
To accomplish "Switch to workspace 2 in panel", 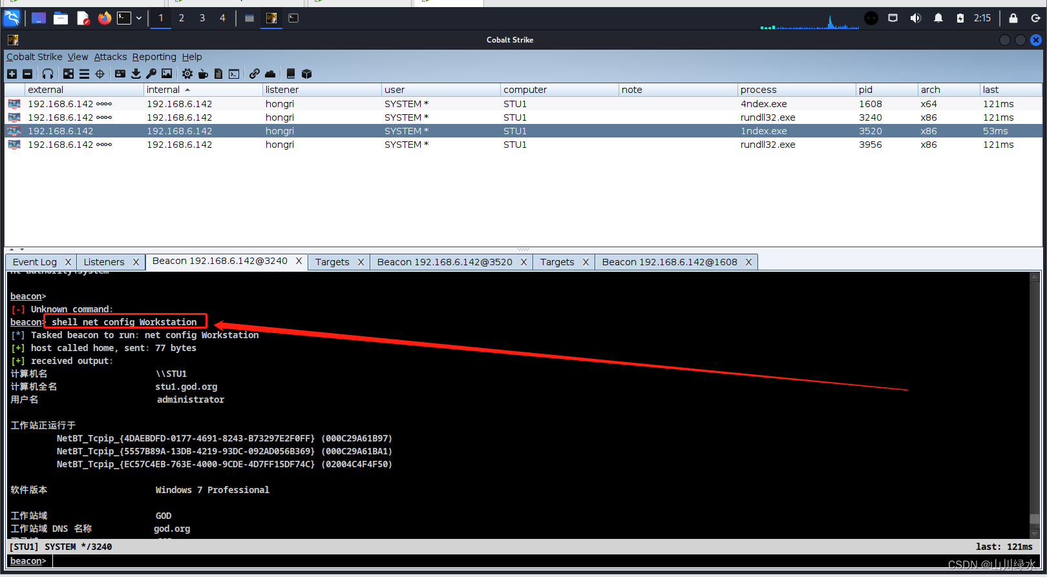I will [182, 18].
